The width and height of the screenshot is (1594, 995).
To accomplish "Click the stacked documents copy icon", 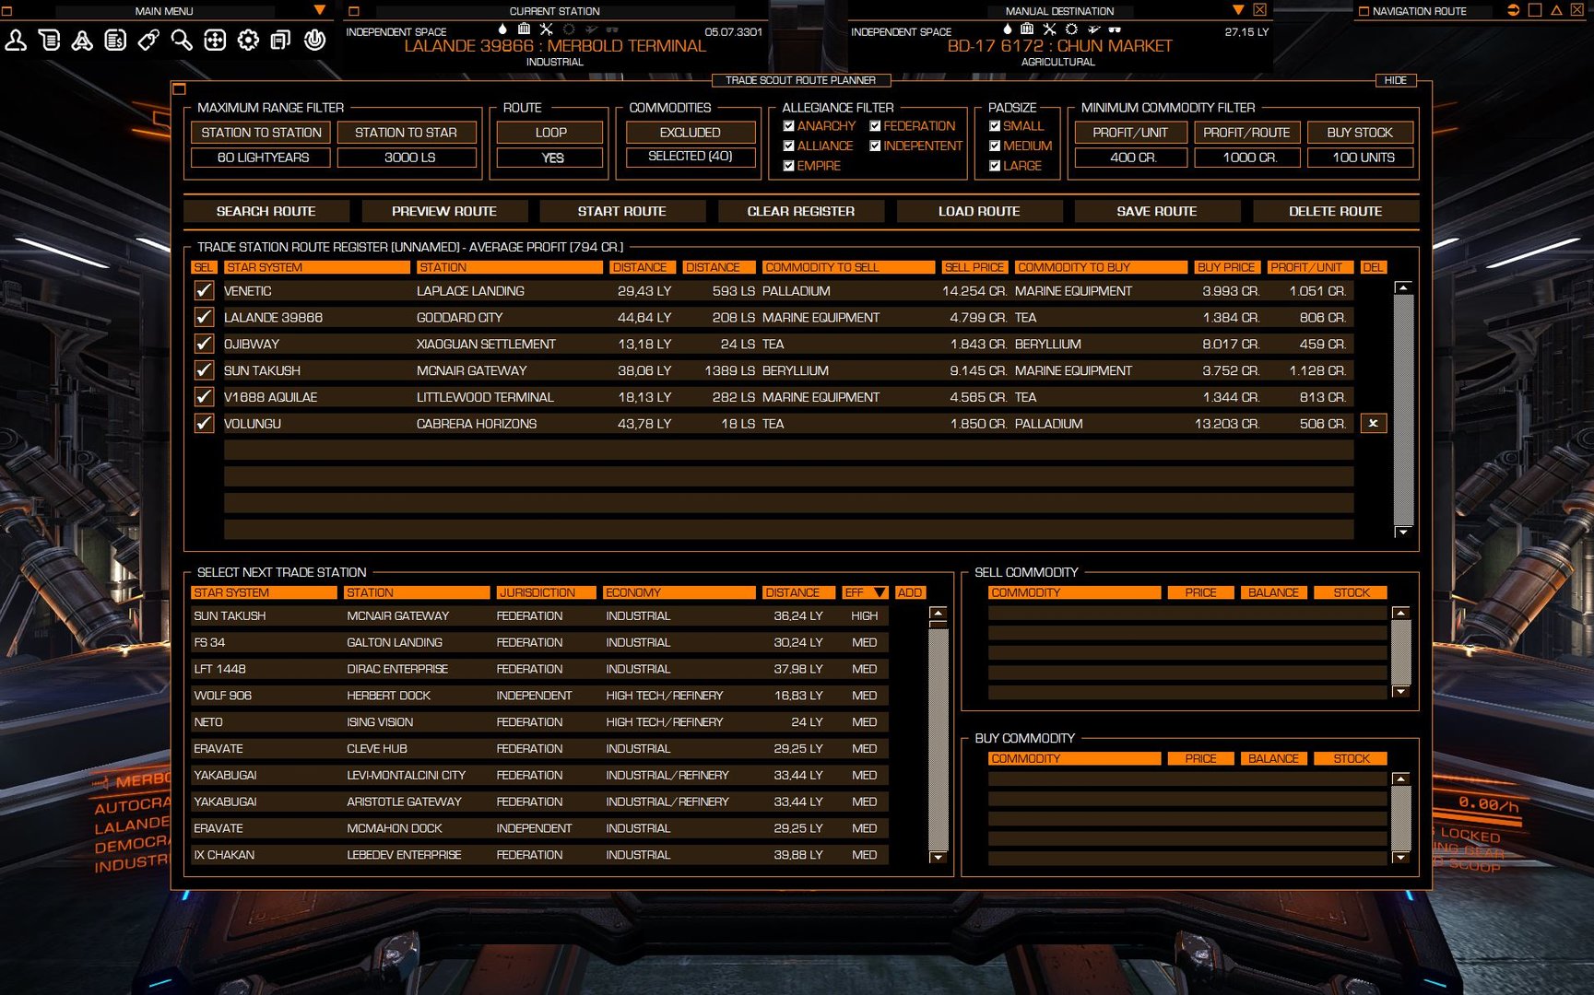I will pos(281,41).
